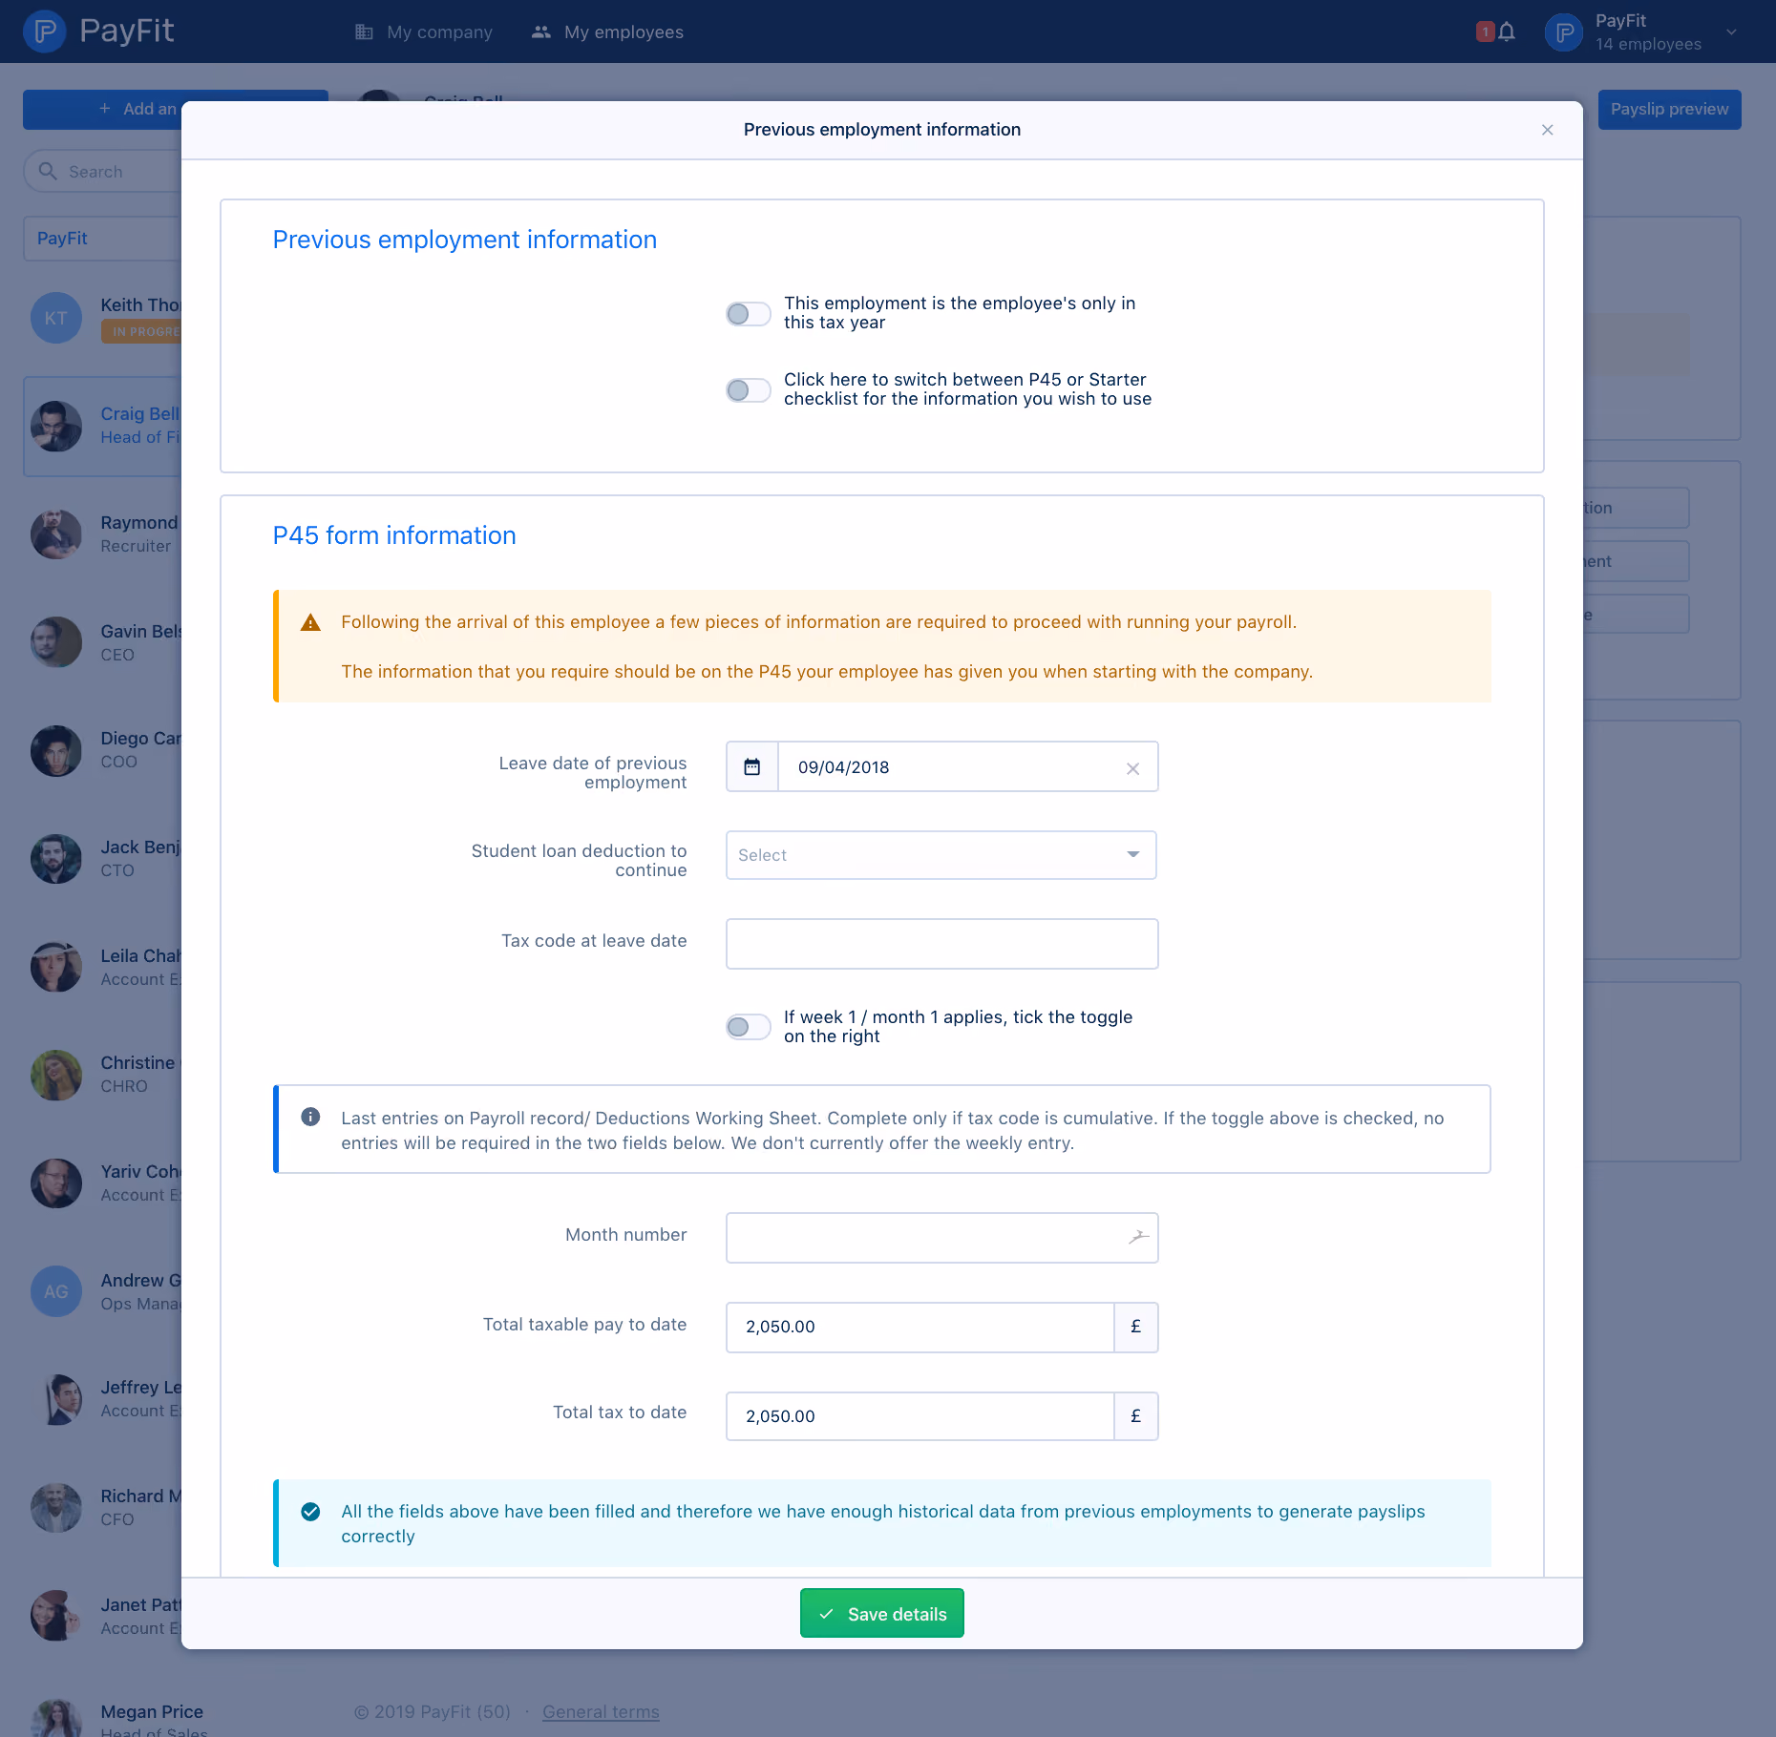Open Student loan deduction dropdown

[941, 855]
